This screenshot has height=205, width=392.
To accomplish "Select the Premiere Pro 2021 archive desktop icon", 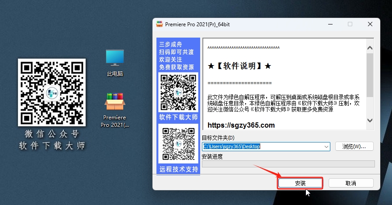I will (114, 110).
